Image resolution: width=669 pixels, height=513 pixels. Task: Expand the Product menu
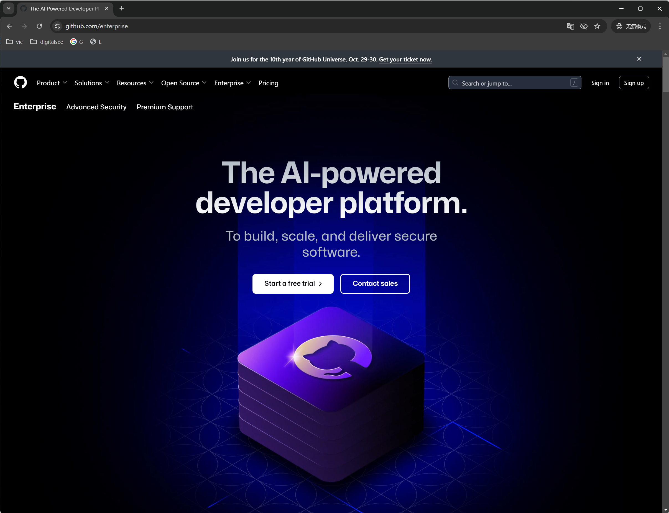click(52, 83)
